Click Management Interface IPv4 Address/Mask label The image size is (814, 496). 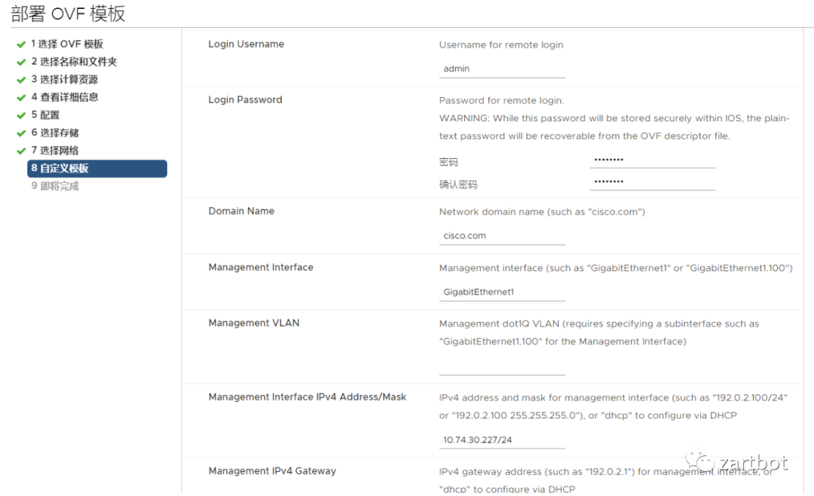click(308, 397)
